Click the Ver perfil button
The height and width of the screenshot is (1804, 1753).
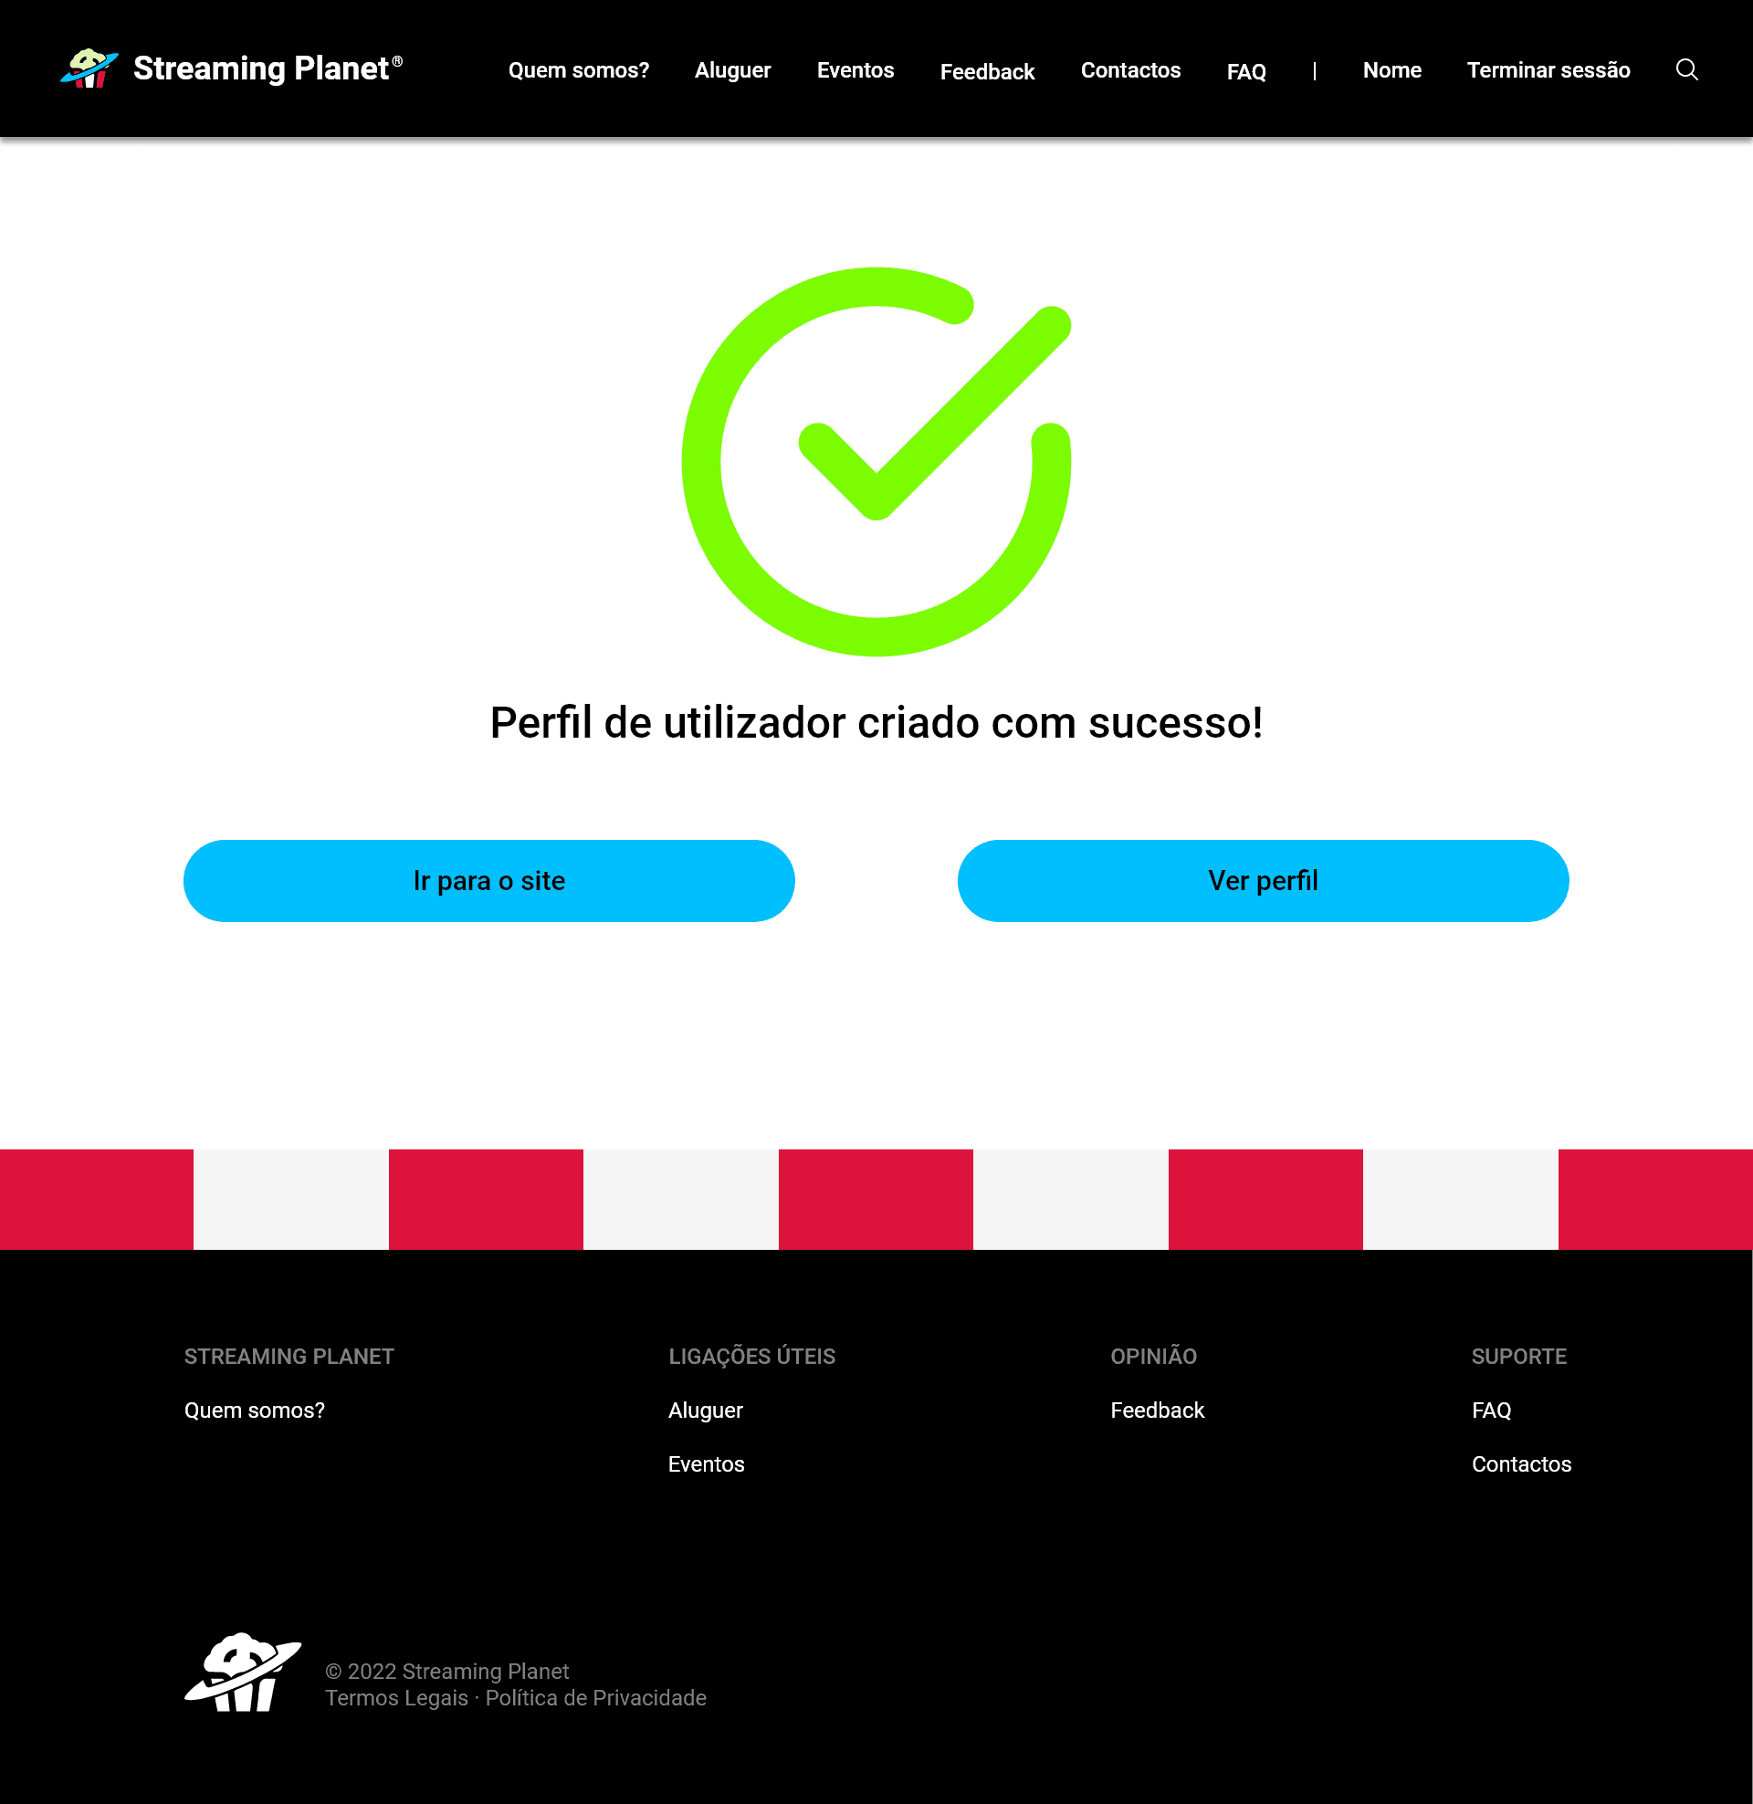[1264, 879]
